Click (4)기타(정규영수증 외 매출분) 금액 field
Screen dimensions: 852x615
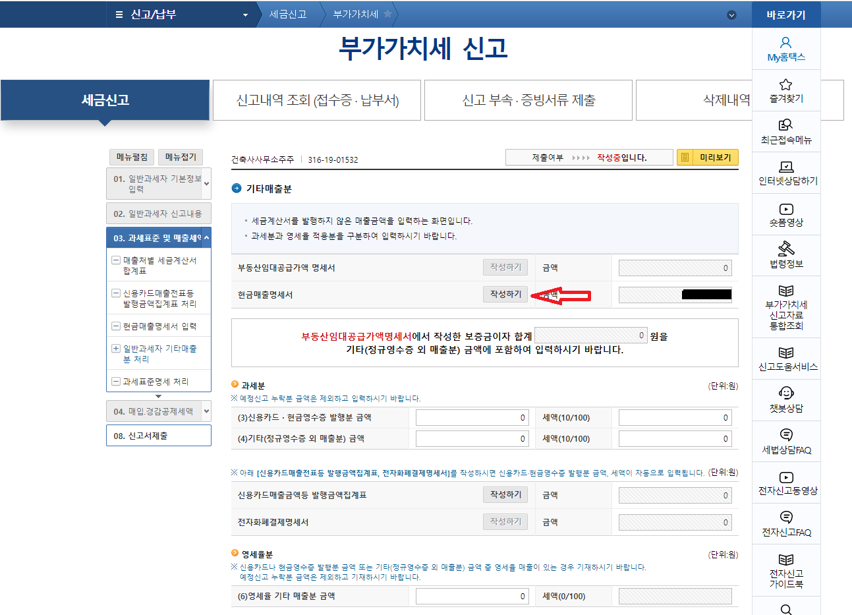472,438
